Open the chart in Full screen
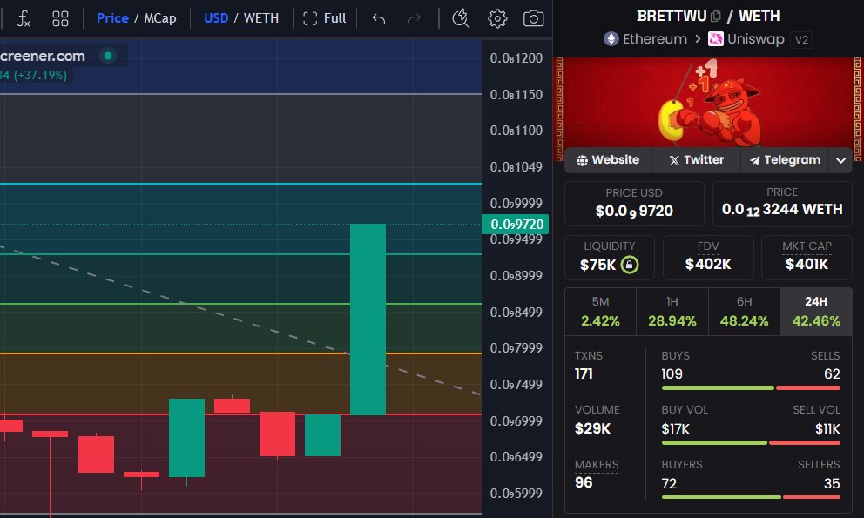The height and width of the screenshot is (518, 864). [325, 18]
